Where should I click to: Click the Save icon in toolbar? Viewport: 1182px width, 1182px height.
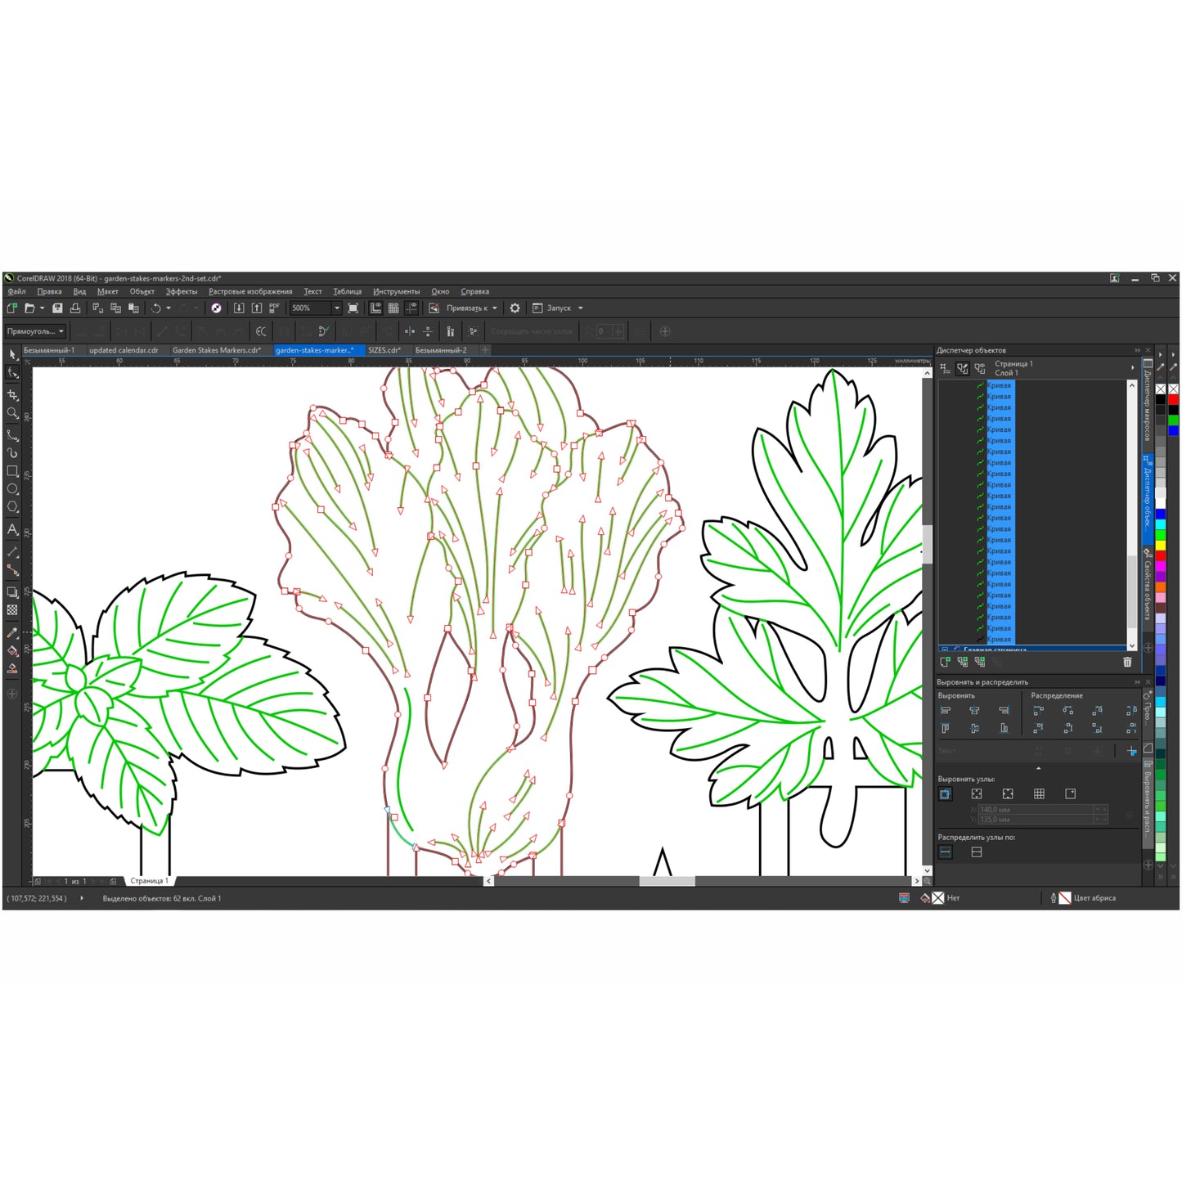point(57,308)
